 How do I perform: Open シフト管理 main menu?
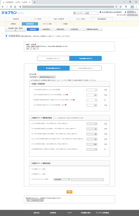pos(37,19)
